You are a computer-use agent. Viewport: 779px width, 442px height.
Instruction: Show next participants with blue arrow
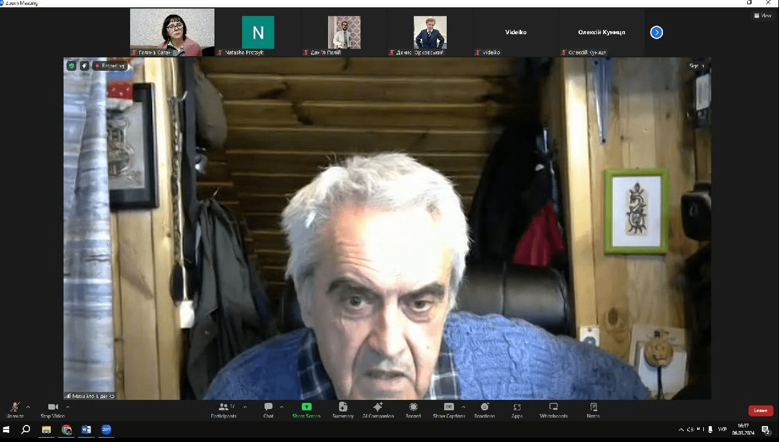[x=656, y=32]
